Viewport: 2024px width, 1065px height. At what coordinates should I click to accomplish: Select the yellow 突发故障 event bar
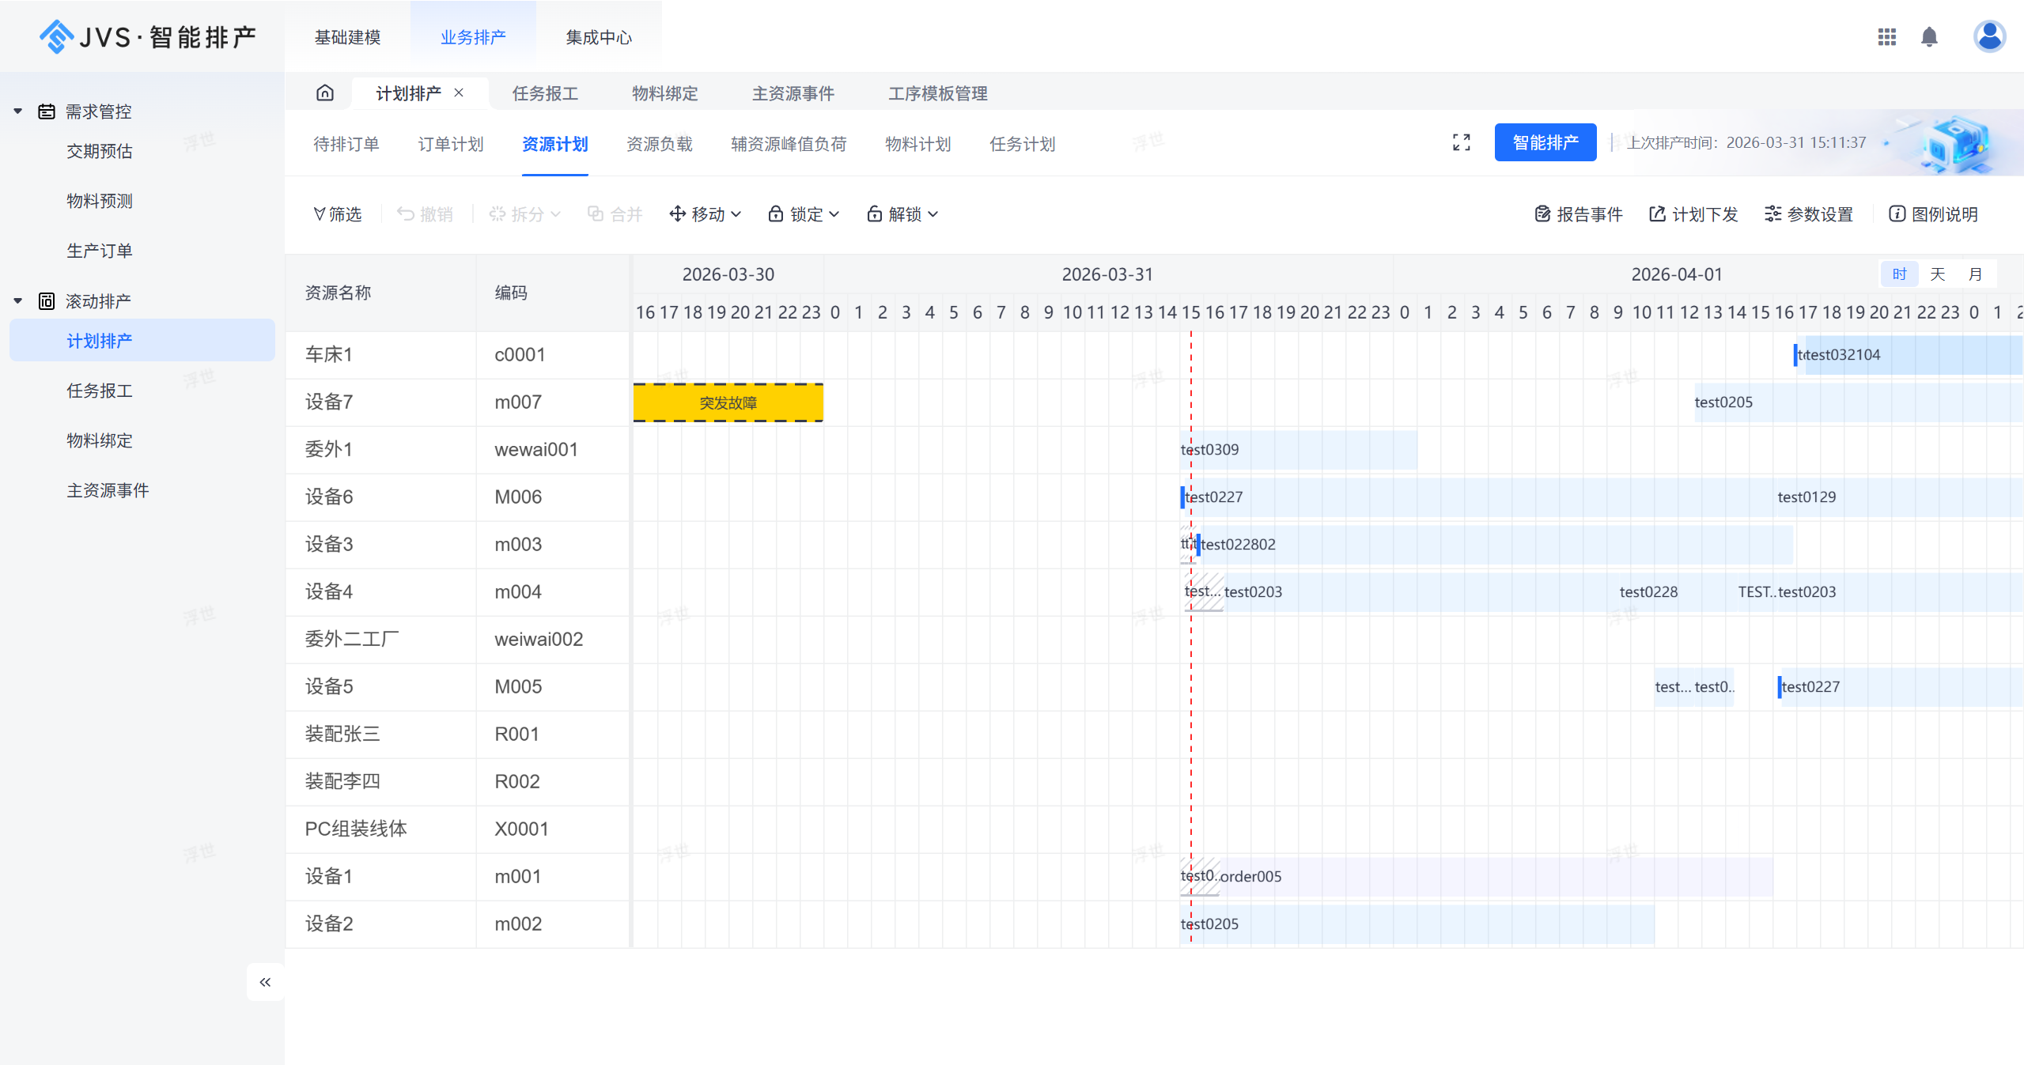pos(728,402)
